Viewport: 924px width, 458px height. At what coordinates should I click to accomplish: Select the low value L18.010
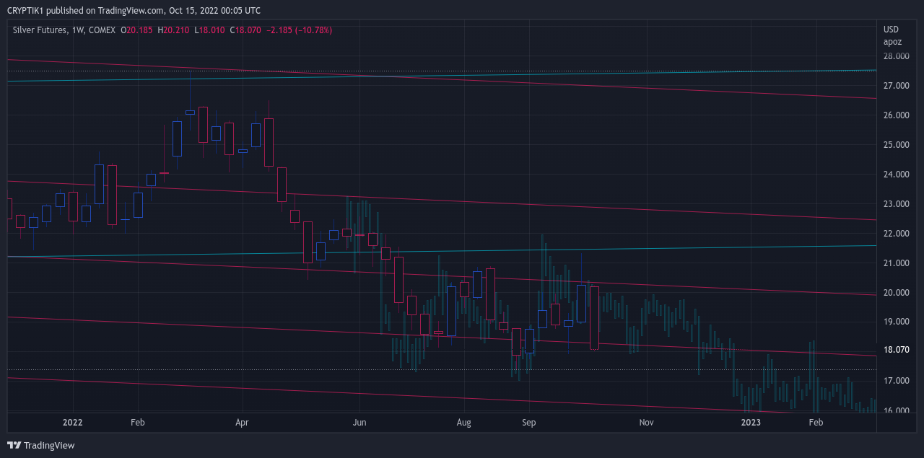click(x=210, y=30)
